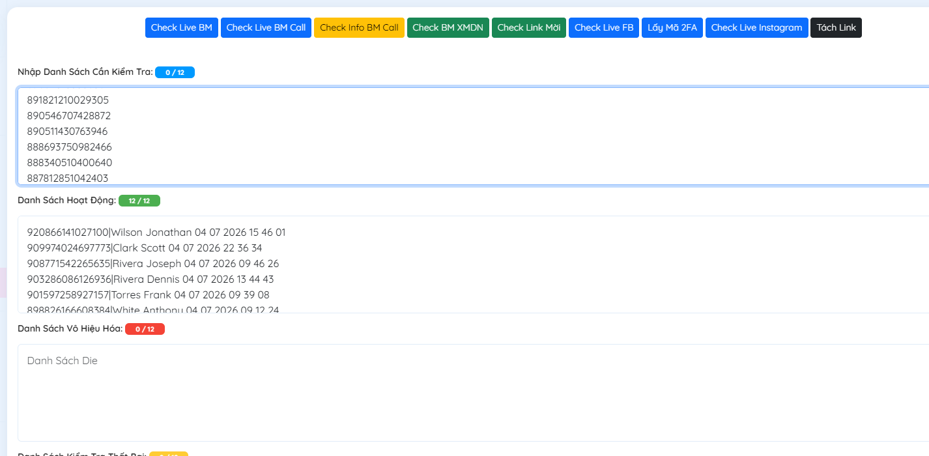This screenshot has height=456, width=929.
Task: Open Check Live Instagram
Action: coord(756,27)
